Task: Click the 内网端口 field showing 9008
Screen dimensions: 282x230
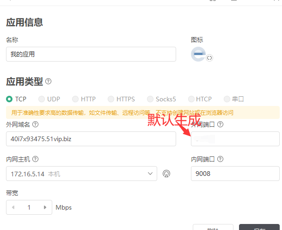Action: (x=235, y=174)
